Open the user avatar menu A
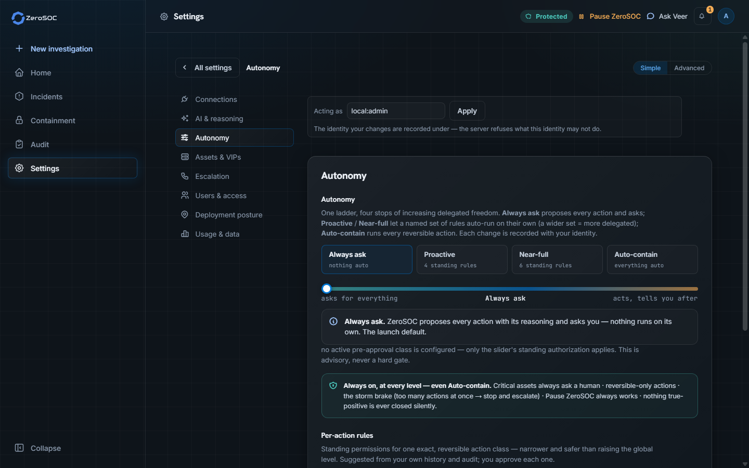 coord(726,16)
